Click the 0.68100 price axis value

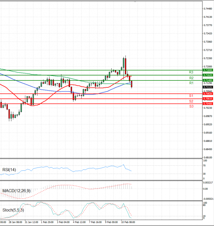click(x=208, y=158)
